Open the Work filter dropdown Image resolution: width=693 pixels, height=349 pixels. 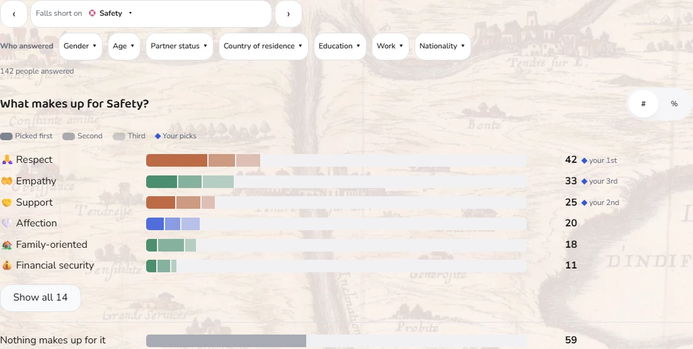point(390,47)
